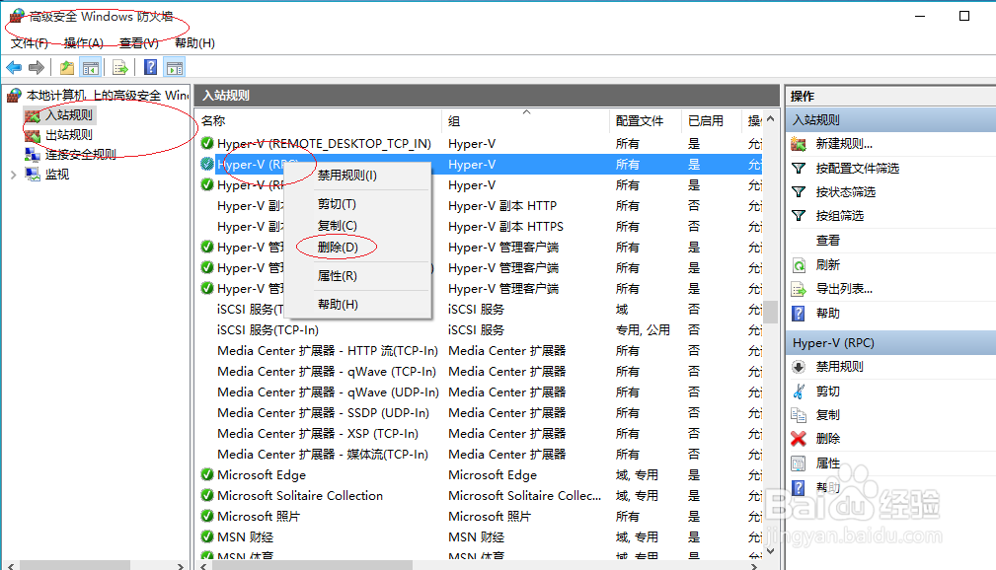
Task: Select 出站规则 in the left tree
Action: (x=68, y=134)
